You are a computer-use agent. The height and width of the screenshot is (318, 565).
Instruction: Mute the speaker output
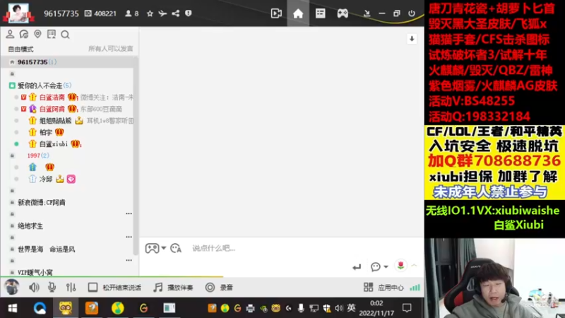tap(34, 288)
